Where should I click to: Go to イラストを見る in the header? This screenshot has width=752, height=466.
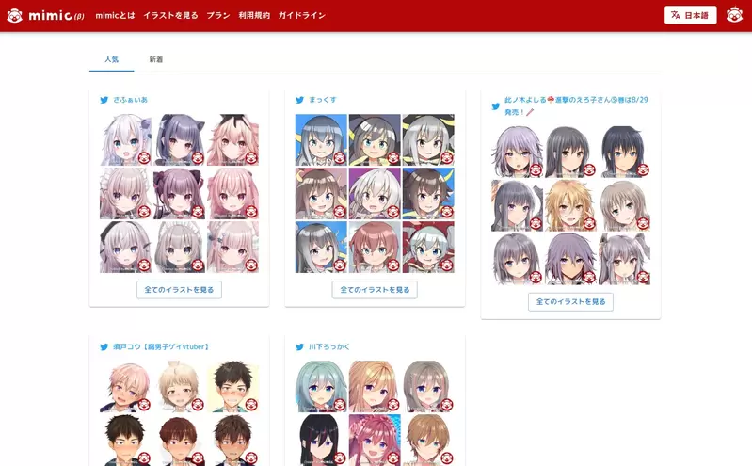pyautogui.click(x=170, y=16)
